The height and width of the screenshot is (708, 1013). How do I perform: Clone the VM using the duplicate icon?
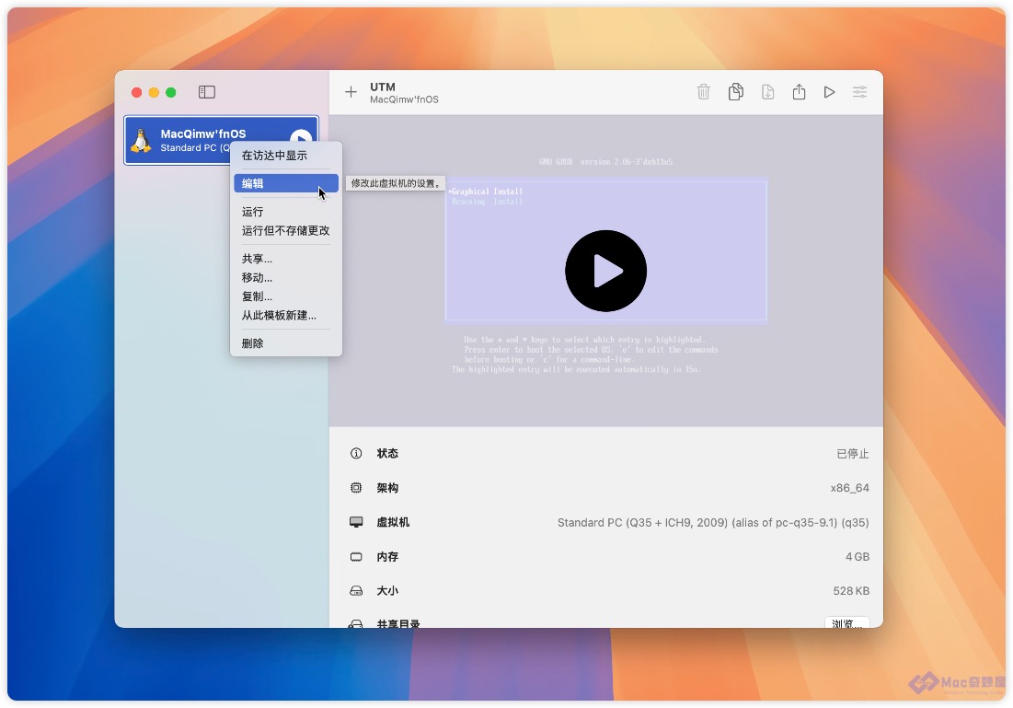735,92
